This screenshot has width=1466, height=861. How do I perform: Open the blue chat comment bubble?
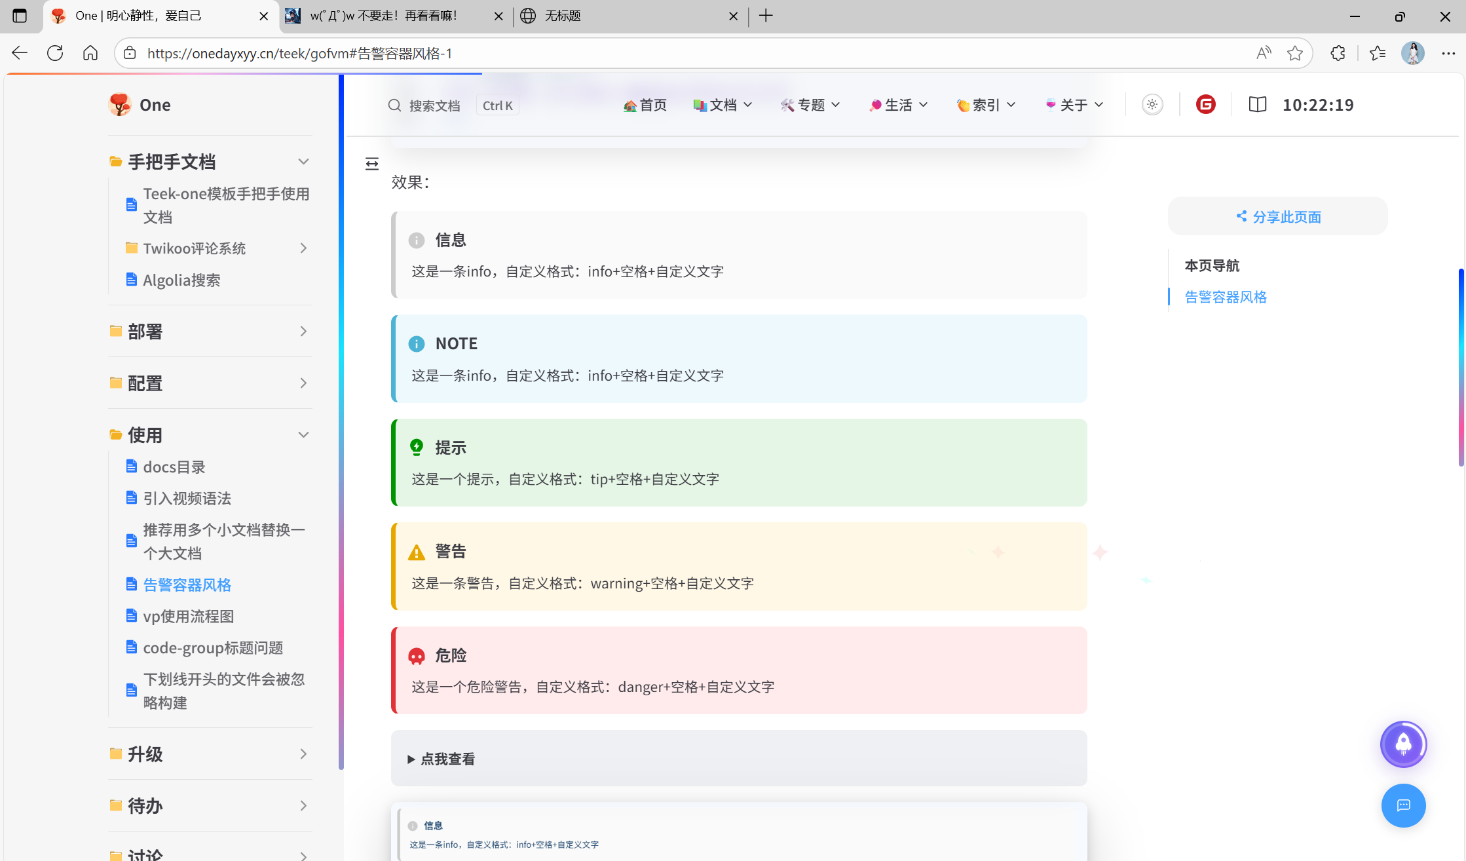click(x=1403, y=805)
